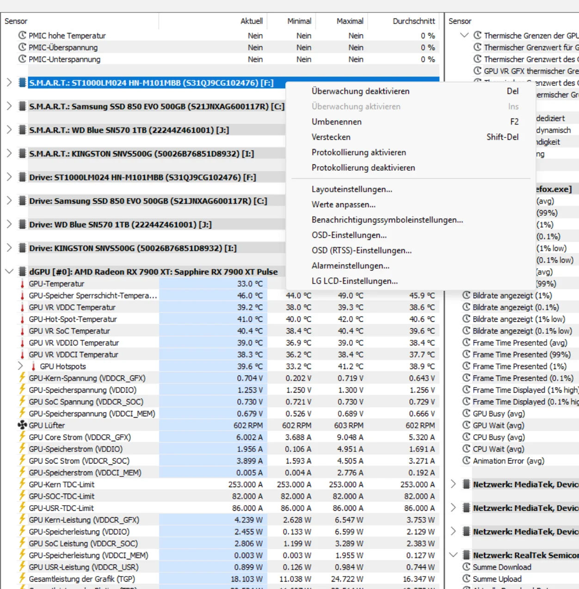
Task: Click the clock icon beside Animation Error (avg)
Action: click(x=467, y=461)
